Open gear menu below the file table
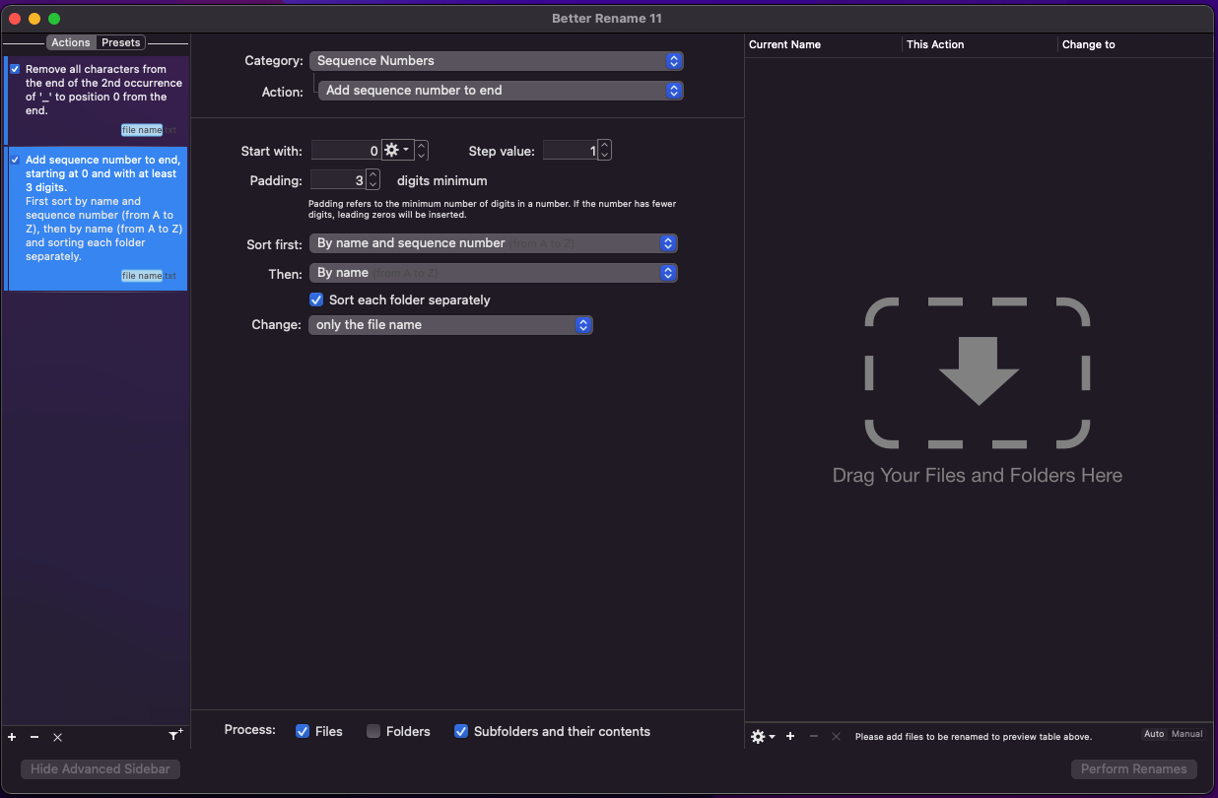The width and height of the screenshot is (1218, 798). (x=763, y=736)
